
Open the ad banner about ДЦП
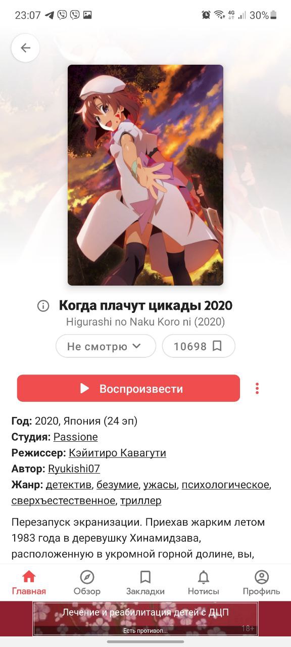pyautogui.click(x=145, y=619)
